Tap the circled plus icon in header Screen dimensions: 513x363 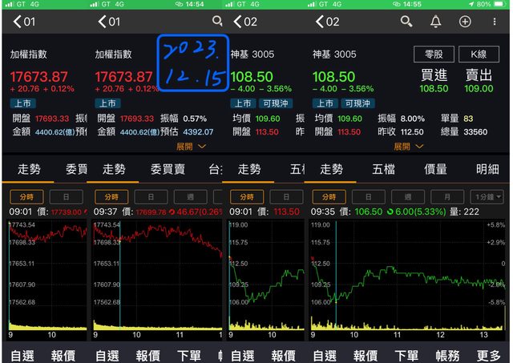(x=464, y=22)
